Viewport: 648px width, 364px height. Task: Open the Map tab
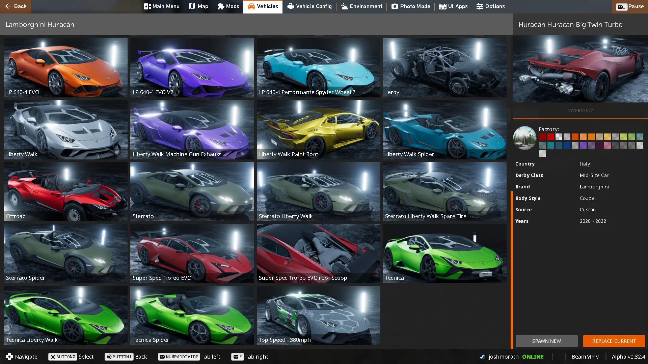coord(198,6)
